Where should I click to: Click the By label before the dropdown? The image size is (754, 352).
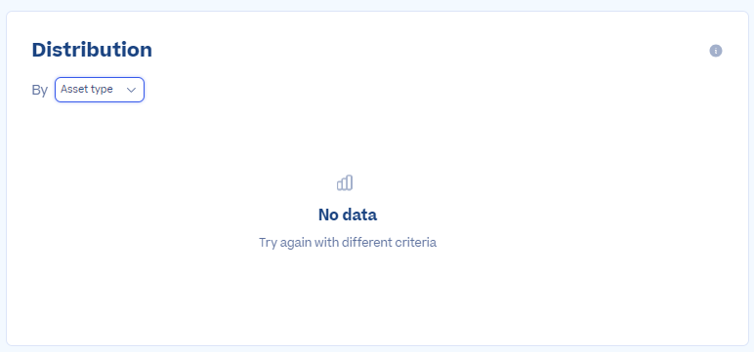(39, 90)
